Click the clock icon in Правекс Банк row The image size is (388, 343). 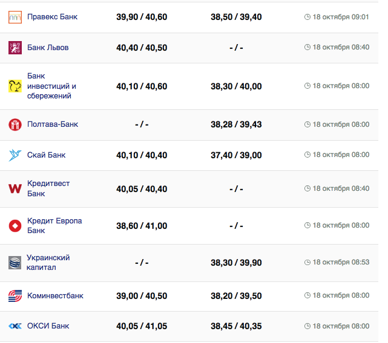(x=307, y=17)
